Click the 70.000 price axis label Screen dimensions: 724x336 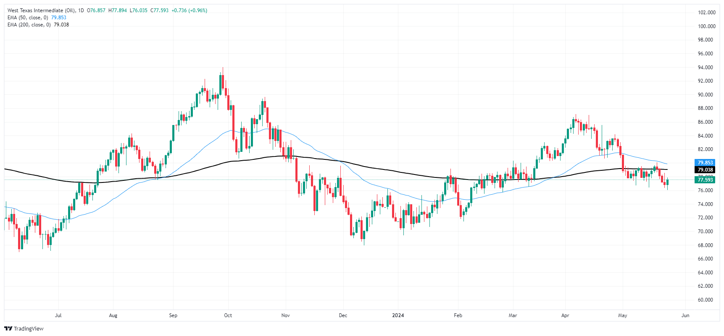point(706,232)
